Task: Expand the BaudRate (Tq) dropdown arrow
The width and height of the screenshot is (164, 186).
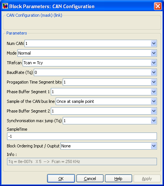Action: point(154,72)
